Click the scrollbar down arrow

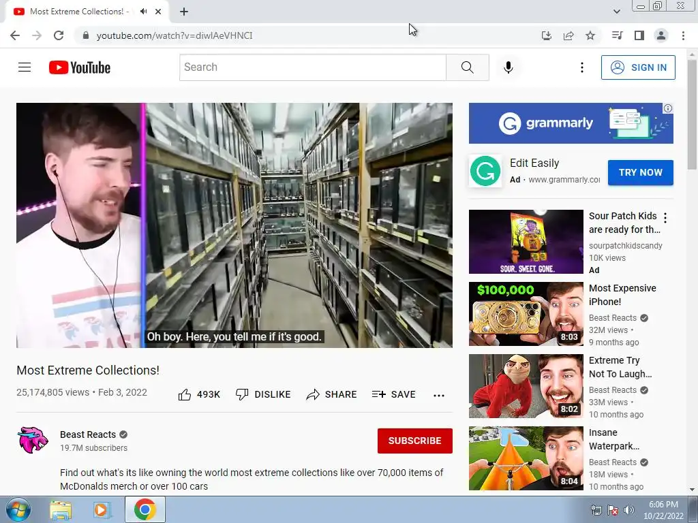[x=693, y=489]
